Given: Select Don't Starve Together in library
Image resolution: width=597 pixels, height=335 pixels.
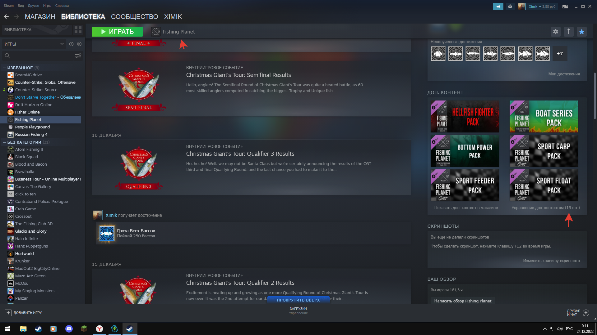Looking at the screenshot, I should [41, 97].
